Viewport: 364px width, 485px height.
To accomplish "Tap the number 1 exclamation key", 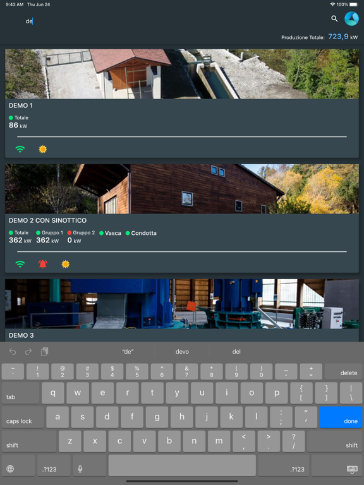I will click(x=37, y=371).
